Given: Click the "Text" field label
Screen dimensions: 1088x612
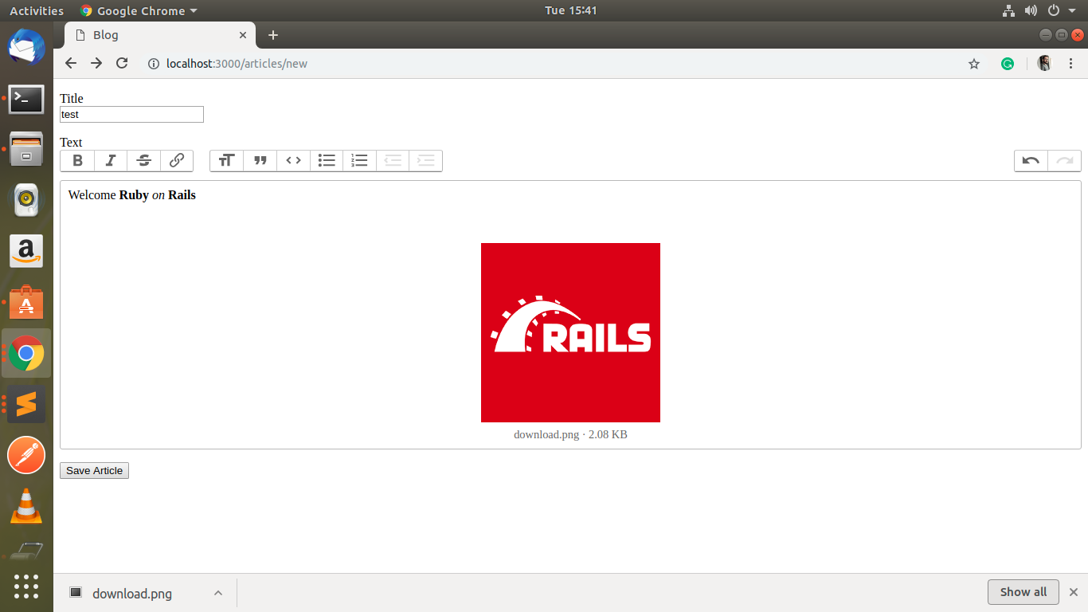Looking at the screenshot, I should click(71, 142).
